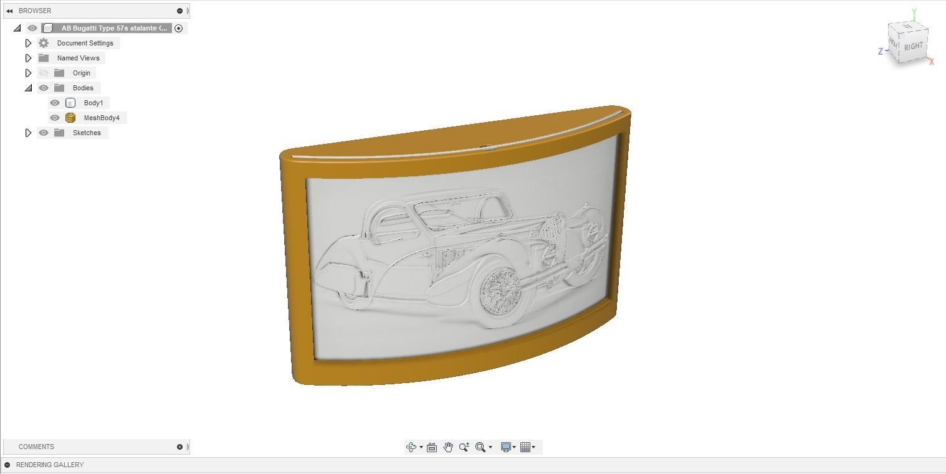Viewport: 946px width, 474px height.
Task: Expand Comments panel with plus button
Action: [179, 447]
